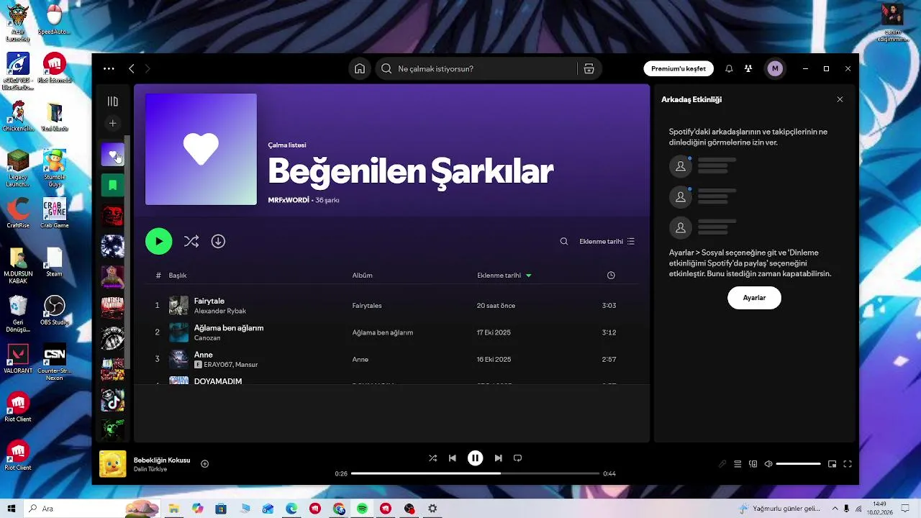Adjust the volume slider
This screenshot has width=921, height=518.
pyautogui.click(x=798, y=464)
